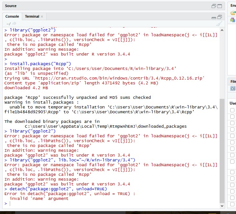This screenshot has height=214, width=236.
Task: Click the Install packages box icon
Action: [232, 89]
